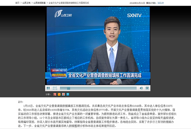Share via the blue icon

(x=68, y=94)
